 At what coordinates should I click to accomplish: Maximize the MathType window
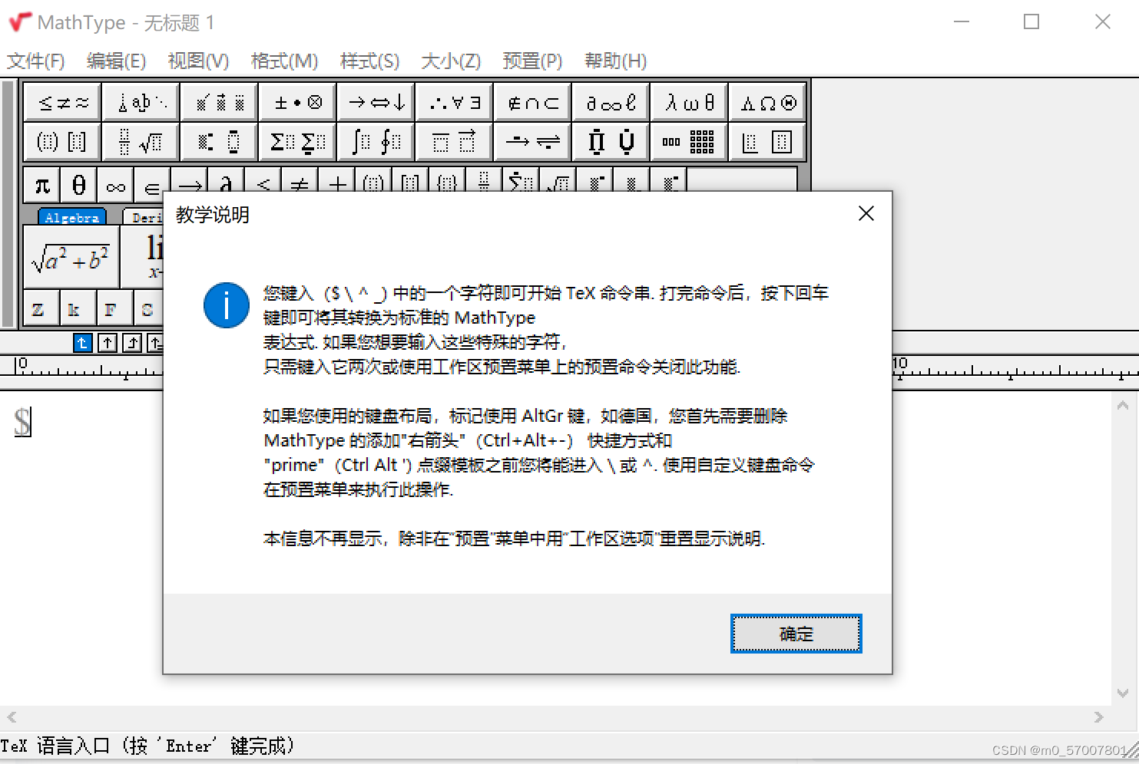(x=1031, y=21)
